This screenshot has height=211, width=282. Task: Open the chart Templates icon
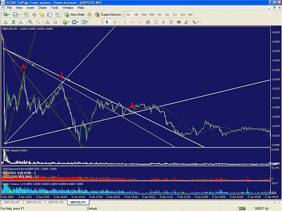(x=83, y=22)
